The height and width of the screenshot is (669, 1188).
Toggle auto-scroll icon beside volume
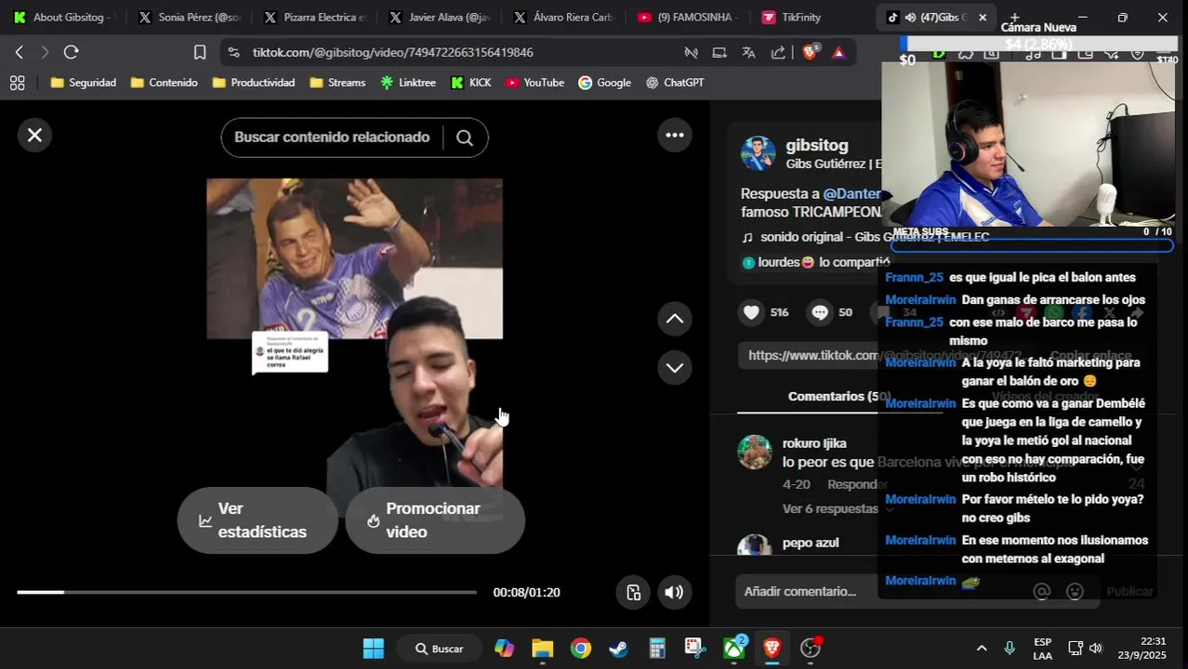[633, 592]
